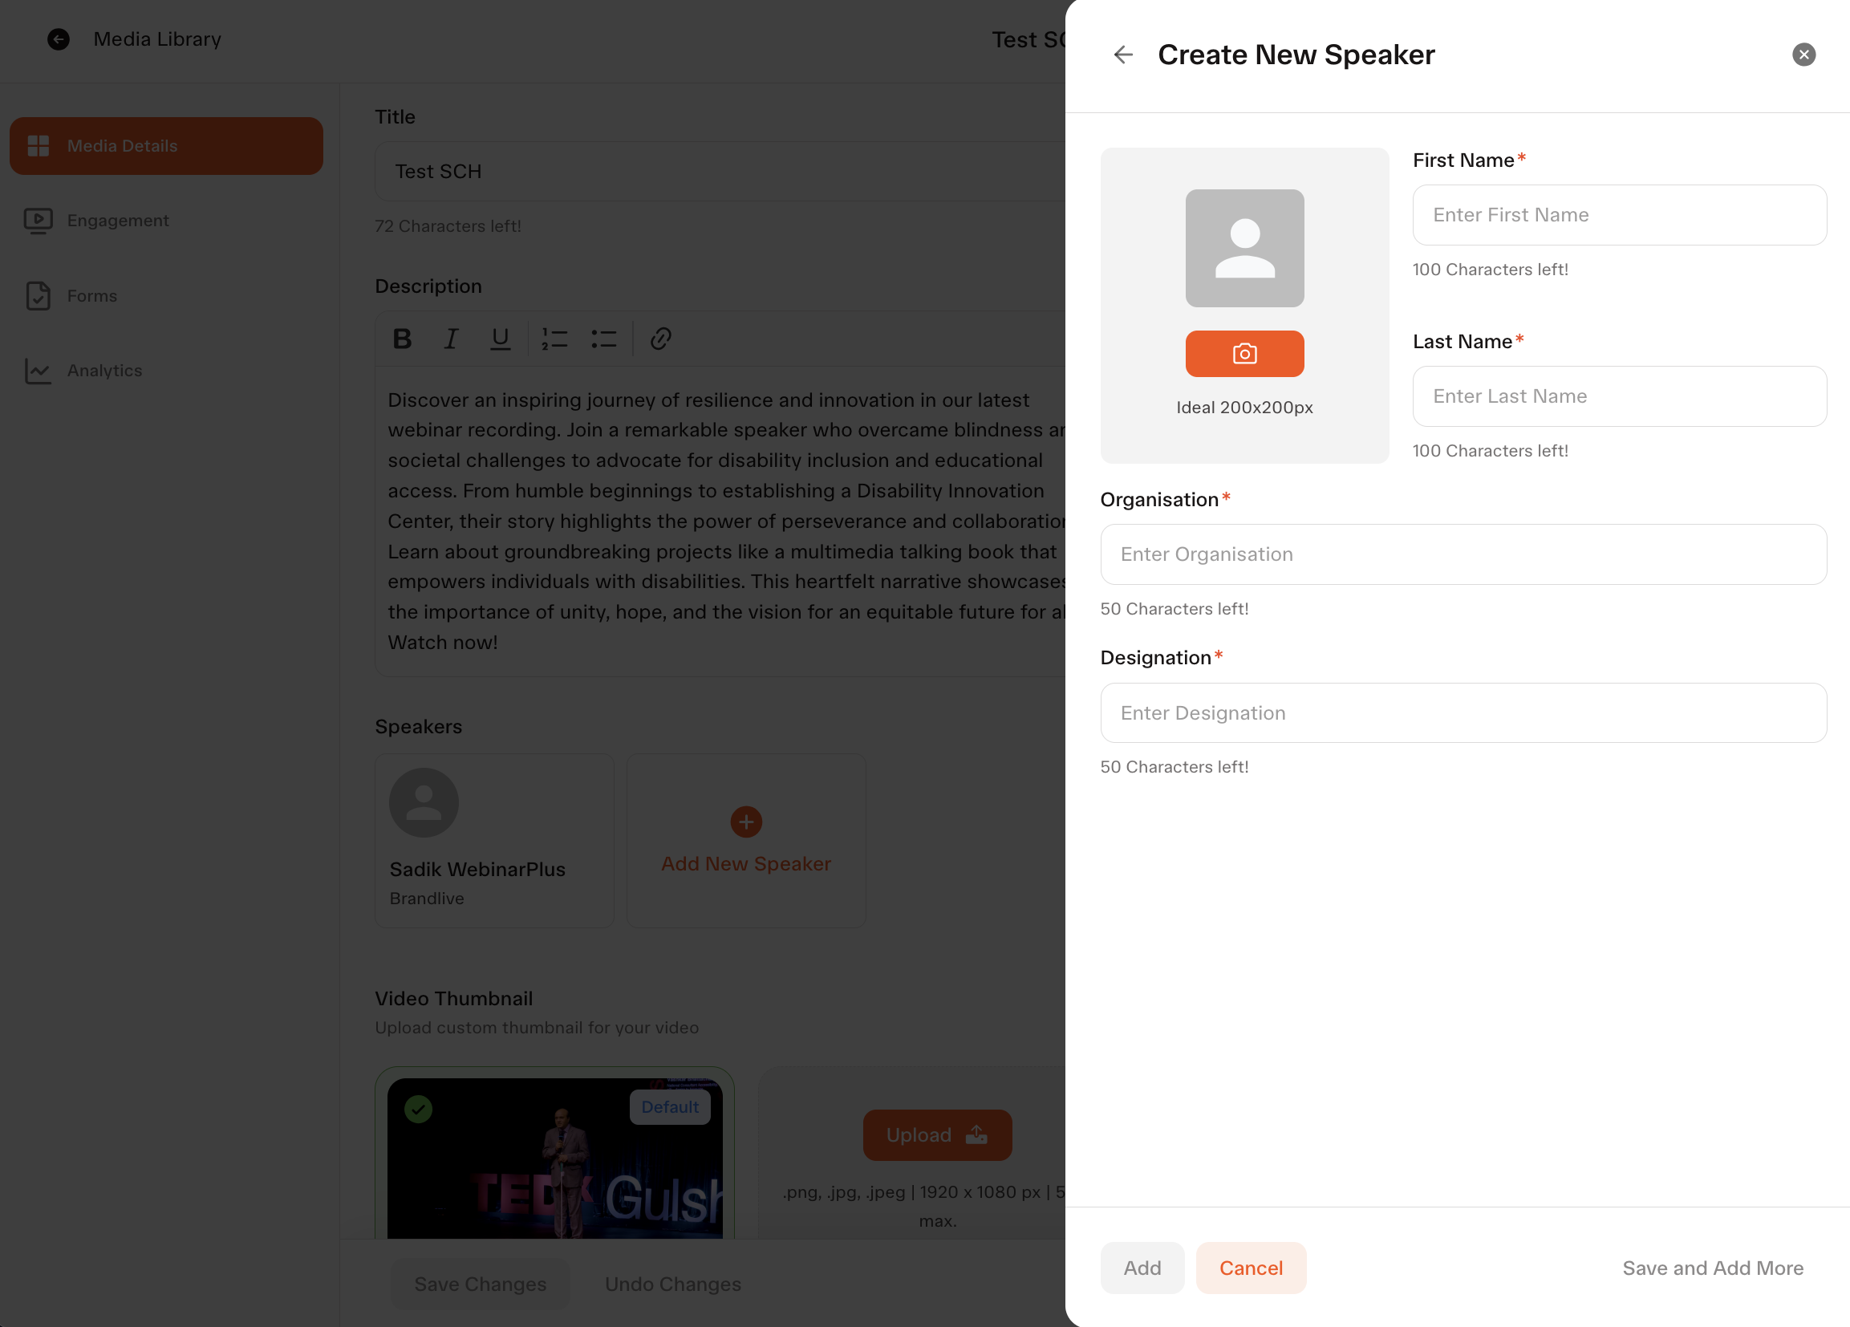Click the speaker avatar placeholder image

coord(1244,248)
